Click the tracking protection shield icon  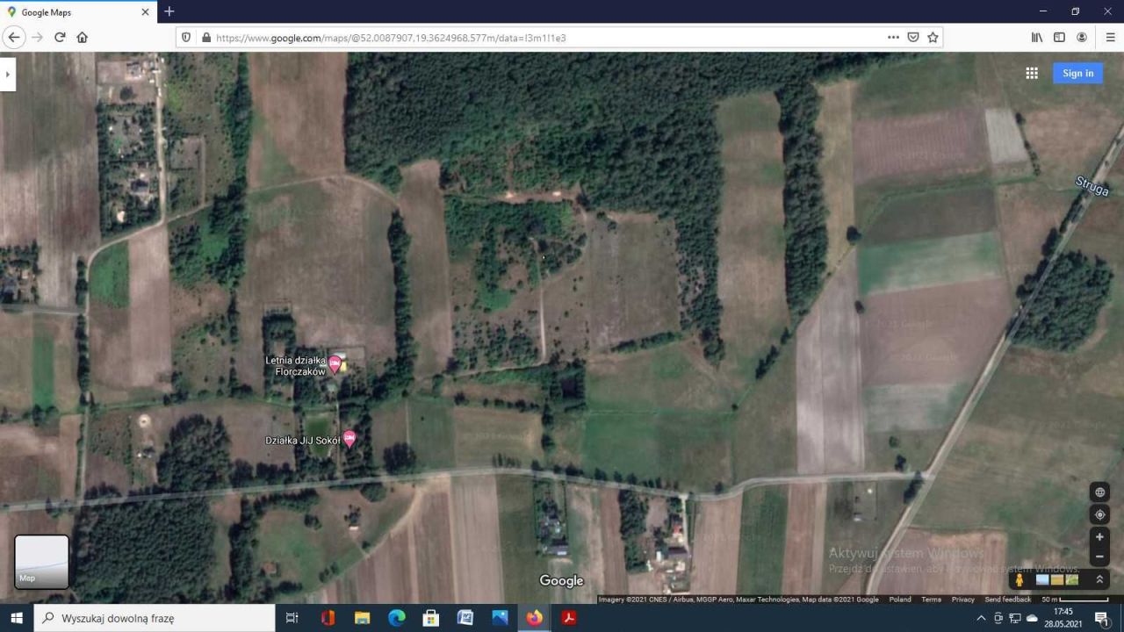[185, 37]
